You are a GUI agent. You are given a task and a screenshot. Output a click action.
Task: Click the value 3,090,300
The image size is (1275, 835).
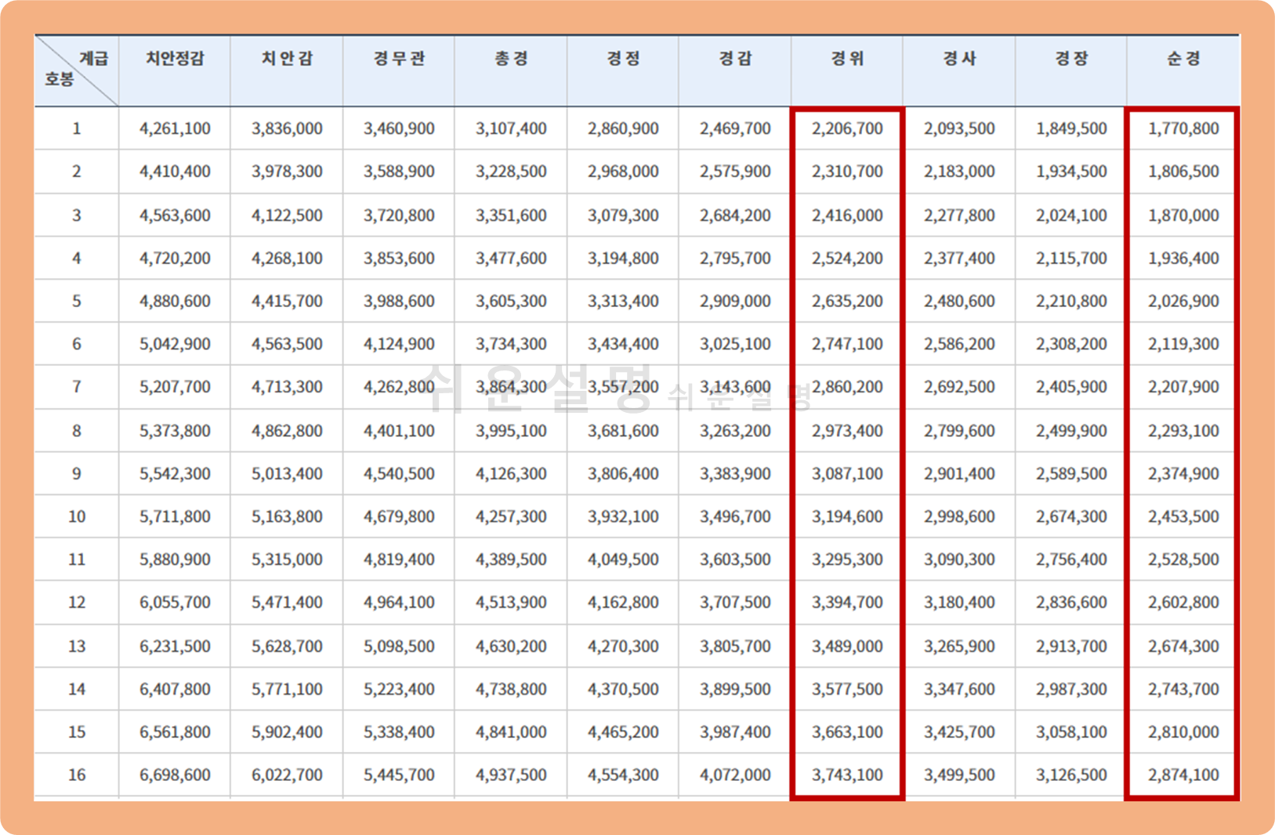pyautogui.click(x=959, y=560)
